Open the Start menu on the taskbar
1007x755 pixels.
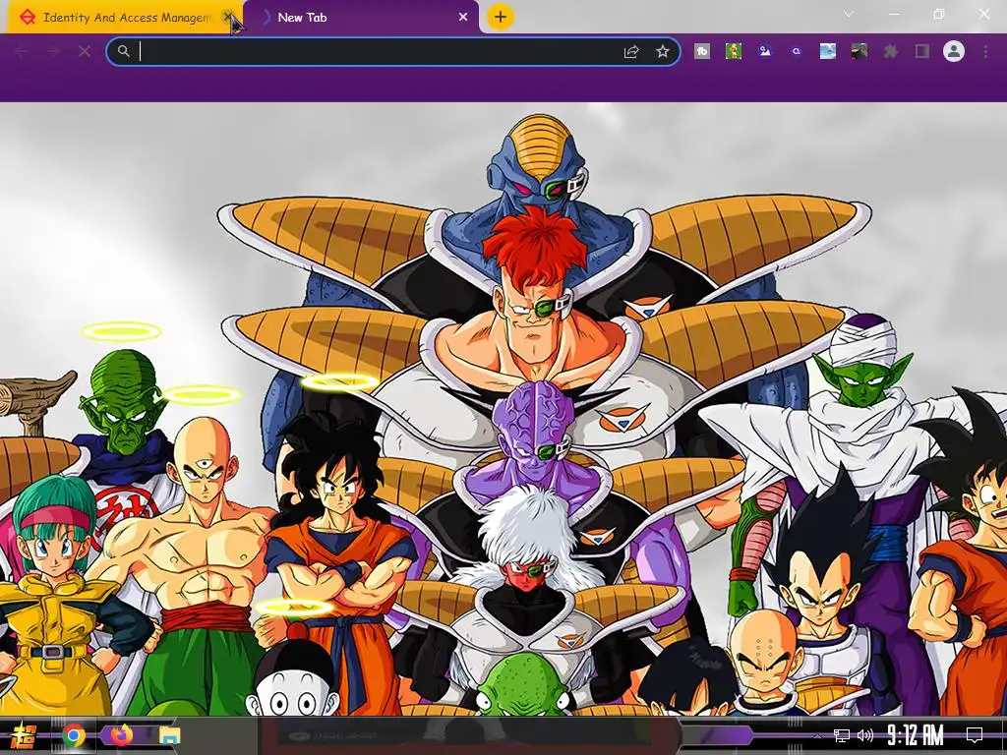24,735
